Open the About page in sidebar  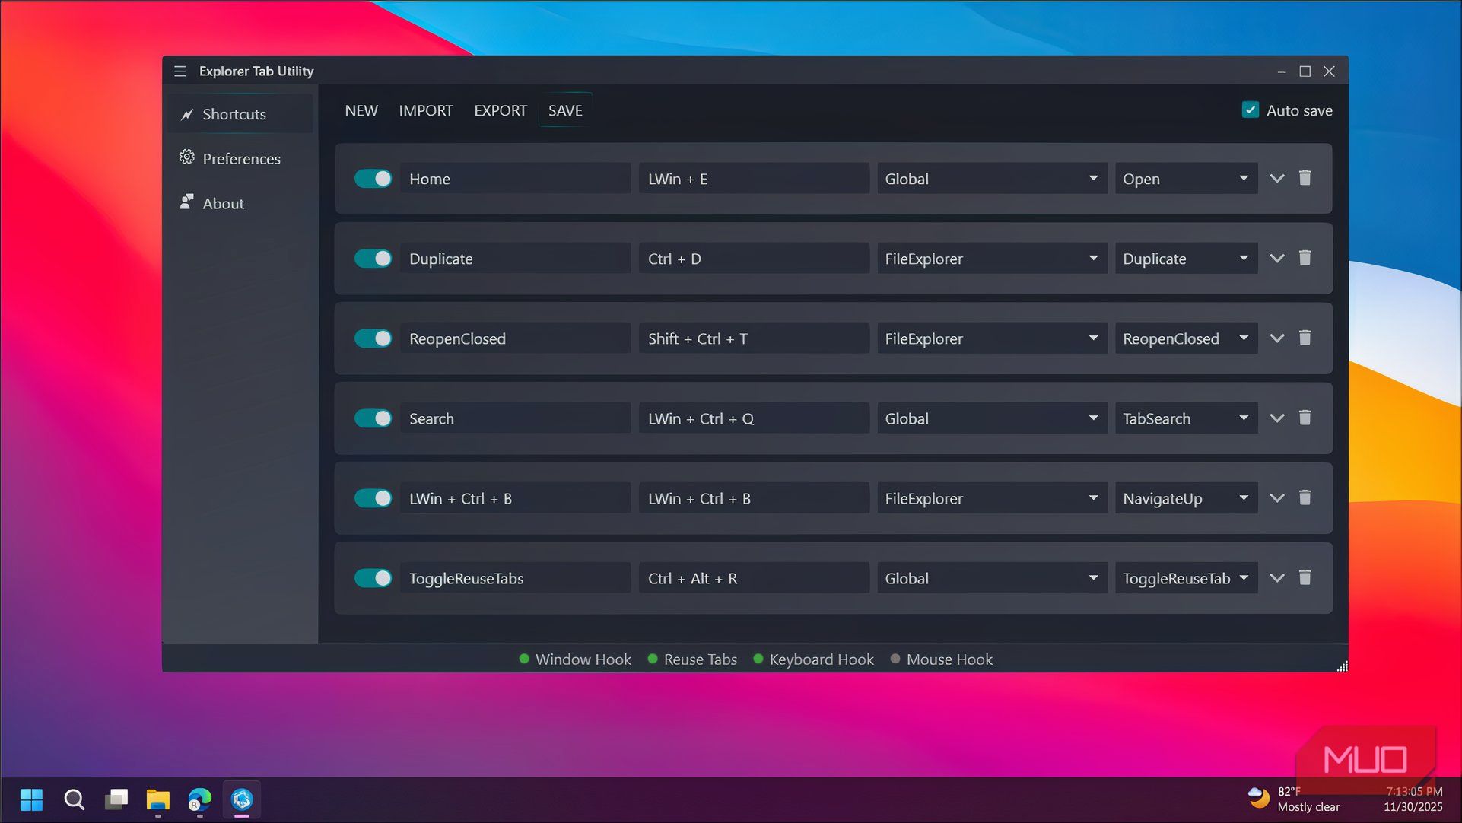pos(240,203)
